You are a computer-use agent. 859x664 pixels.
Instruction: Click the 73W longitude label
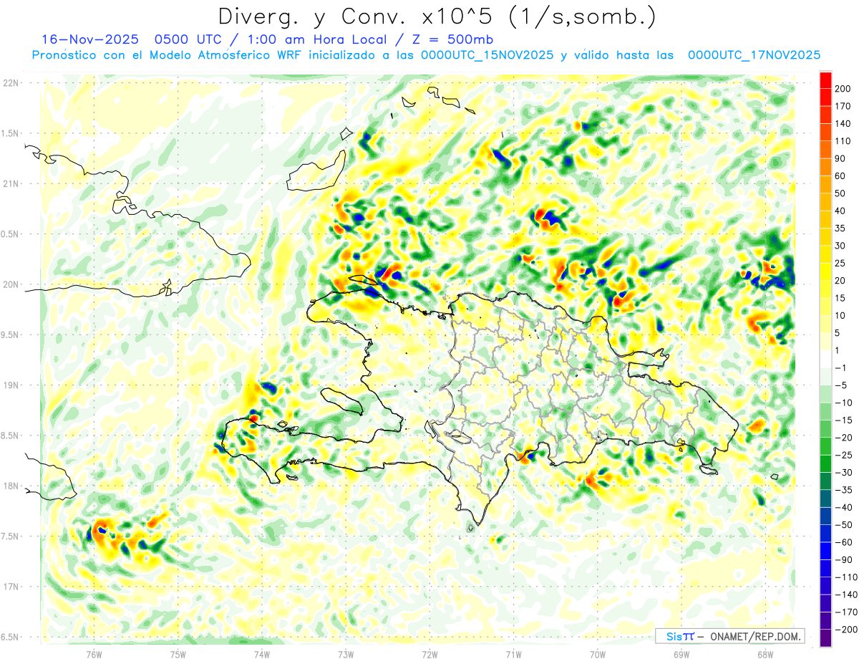click(x=346, y=655)
